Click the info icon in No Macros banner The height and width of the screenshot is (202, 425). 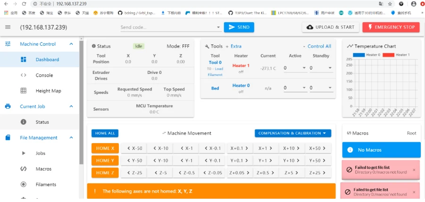pos(350,150)
